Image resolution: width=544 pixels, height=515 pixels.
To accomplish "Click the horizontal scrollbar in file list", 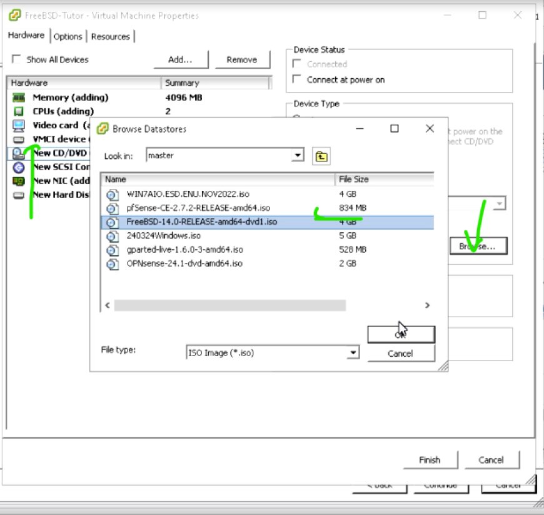I will point(229,305).
